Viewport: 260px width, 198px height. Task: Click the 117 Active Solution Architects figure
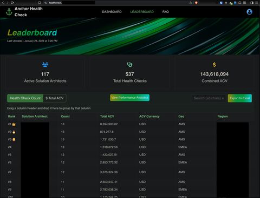pyautogui.click(x=45, y=74)
